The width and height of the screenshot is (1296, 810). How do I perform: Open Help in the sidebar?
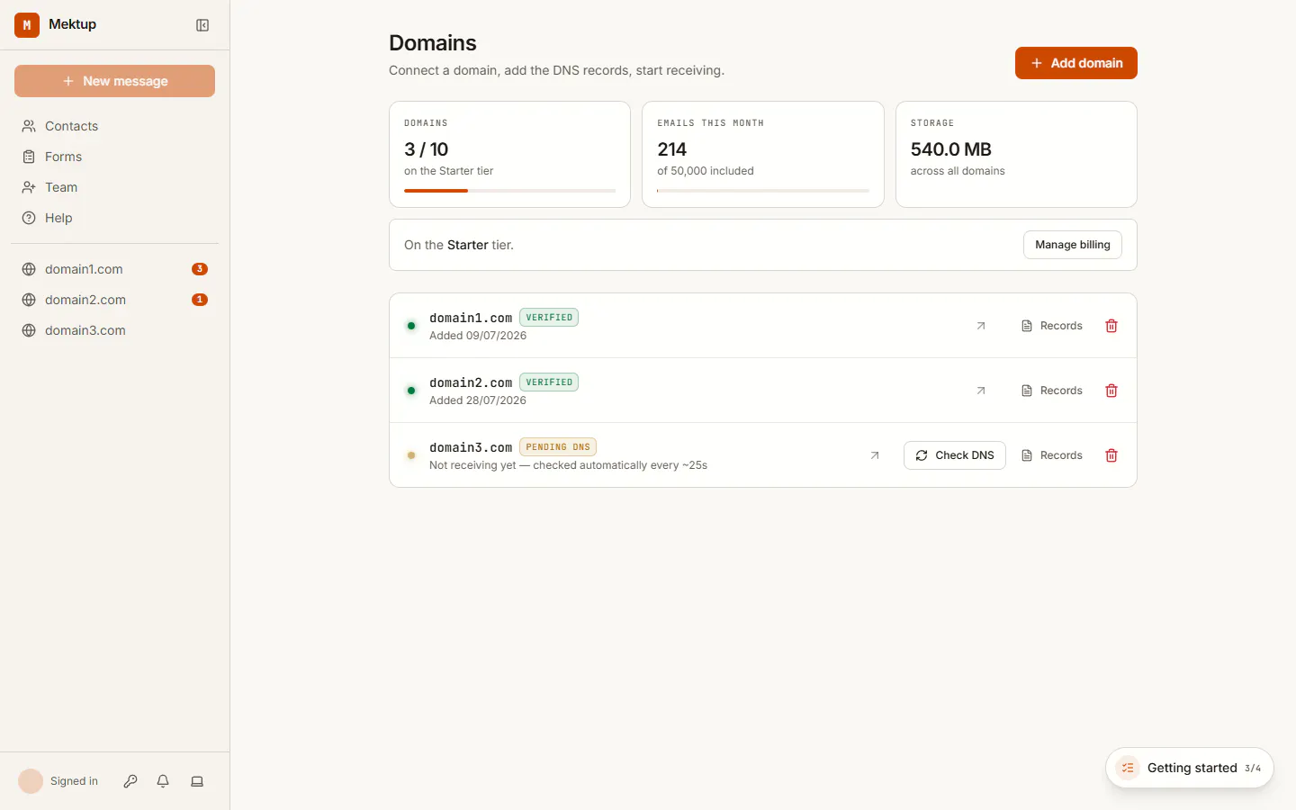pos(114,218)
